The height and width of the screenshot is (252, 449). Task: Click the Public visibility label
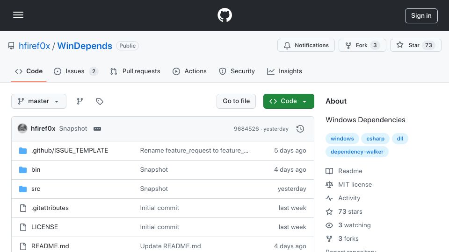point(127,46)
